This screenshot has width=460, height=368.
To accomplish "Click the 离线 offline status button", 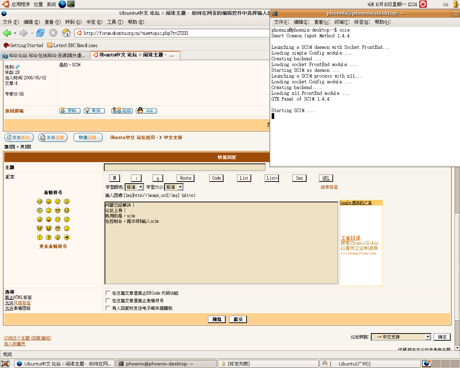I will point(94,111).
